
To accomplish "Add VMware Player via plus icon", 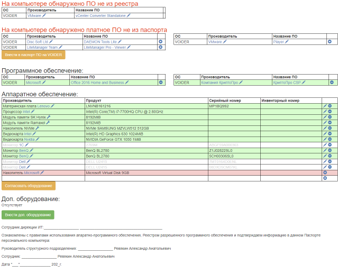I will (330, 42).
